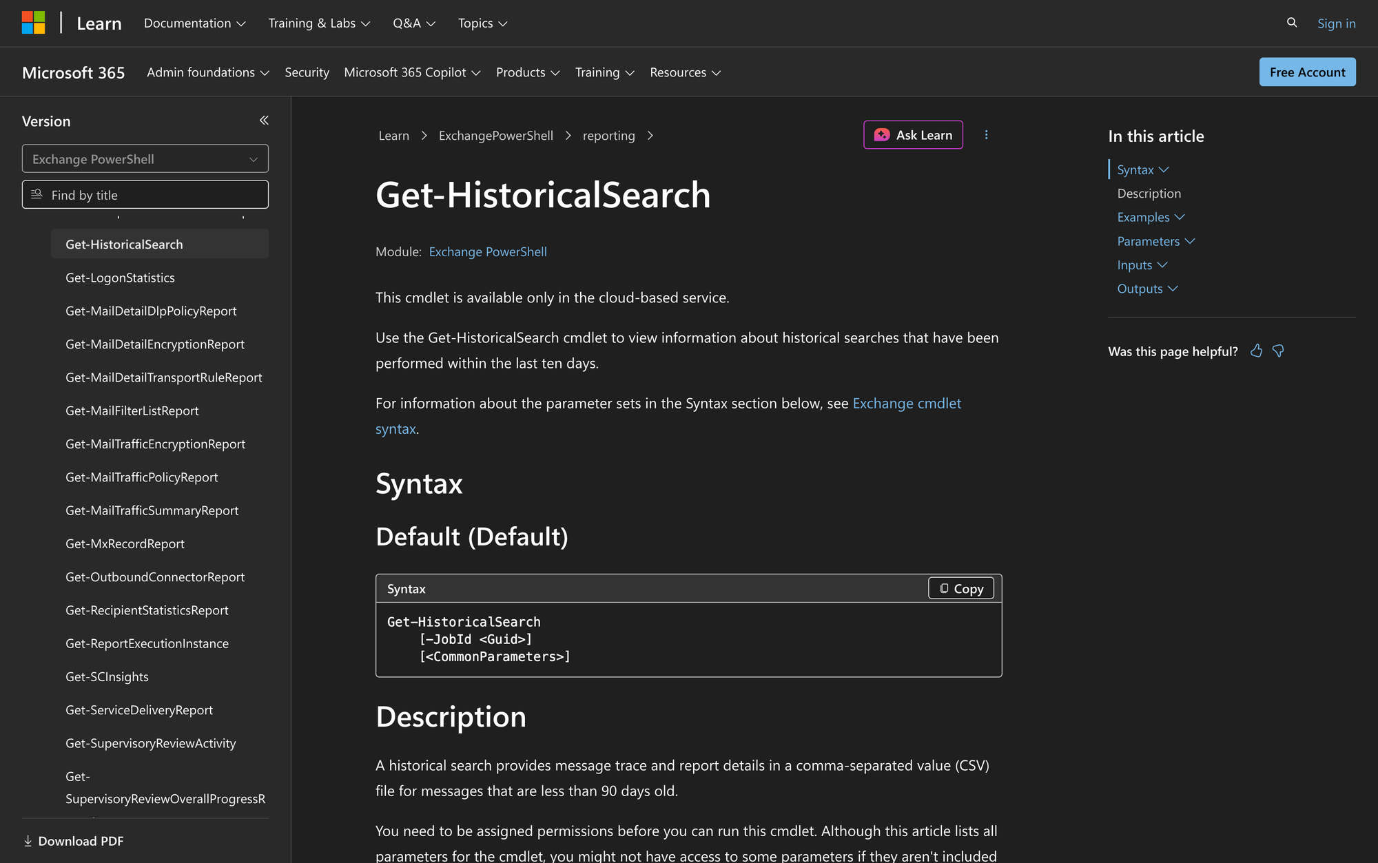Select Get-SupervisoryReviewOverallProgressR item in sidebar

[x=165, y=788]
